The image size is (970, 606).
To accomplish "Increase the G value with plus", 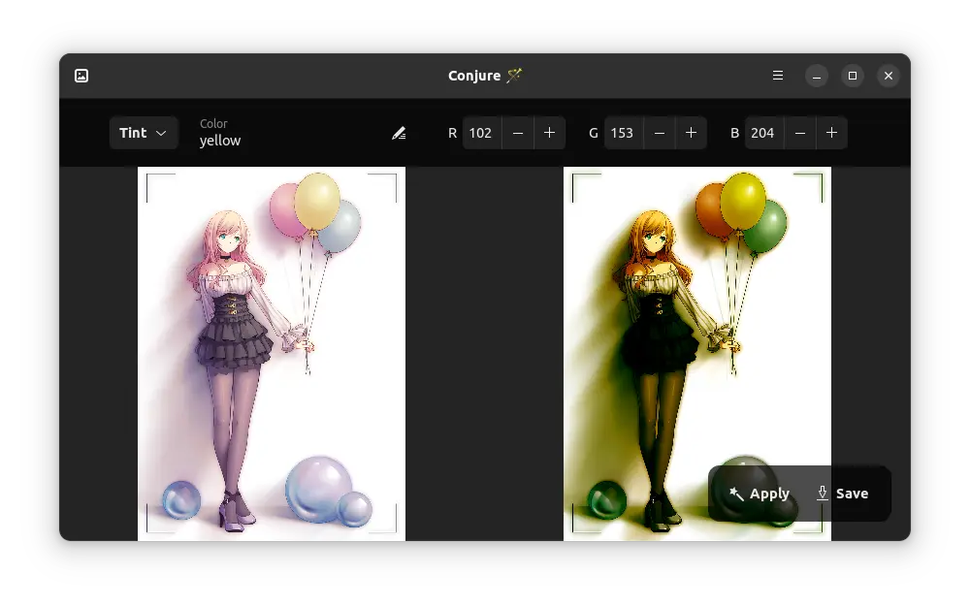I will 691,133.
